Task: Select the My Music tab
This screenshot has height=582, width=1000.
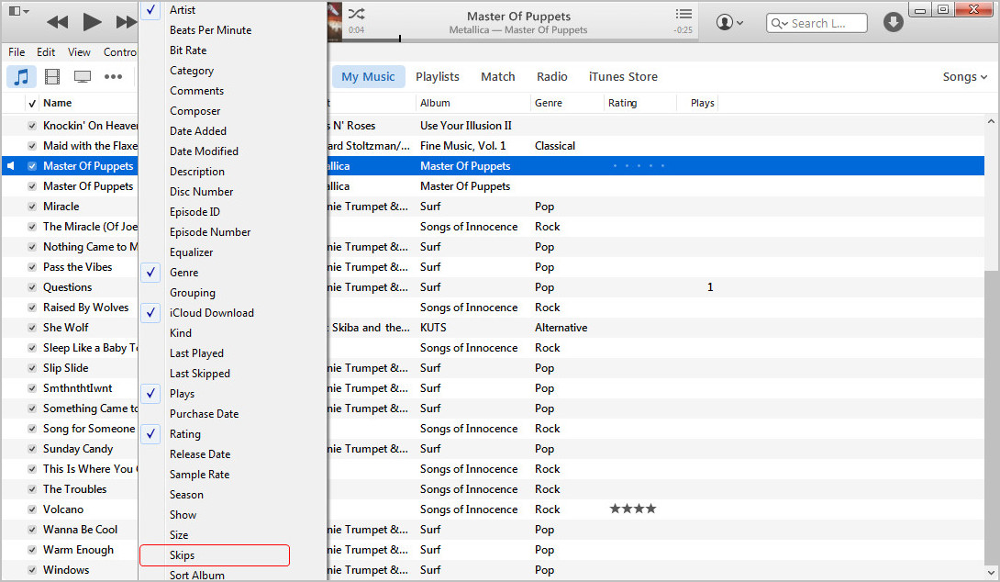Action: pos(368,76)
